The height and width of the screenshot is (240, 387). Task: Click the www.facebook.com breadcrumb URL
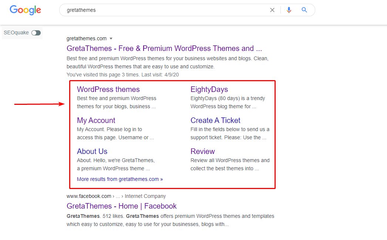(x=89, y=196)
